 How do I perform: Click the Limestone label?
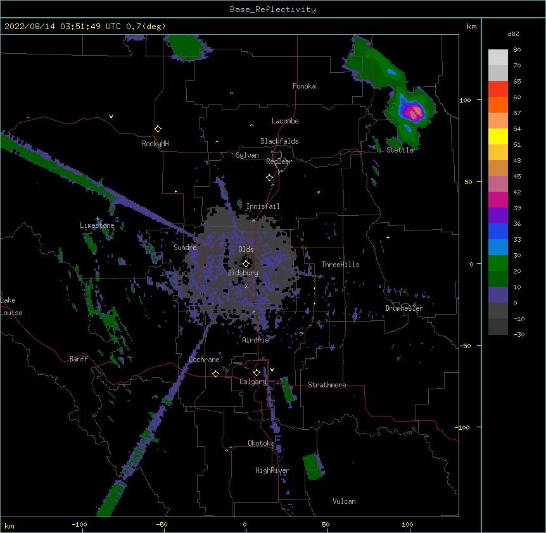click(x=97, y=225)
